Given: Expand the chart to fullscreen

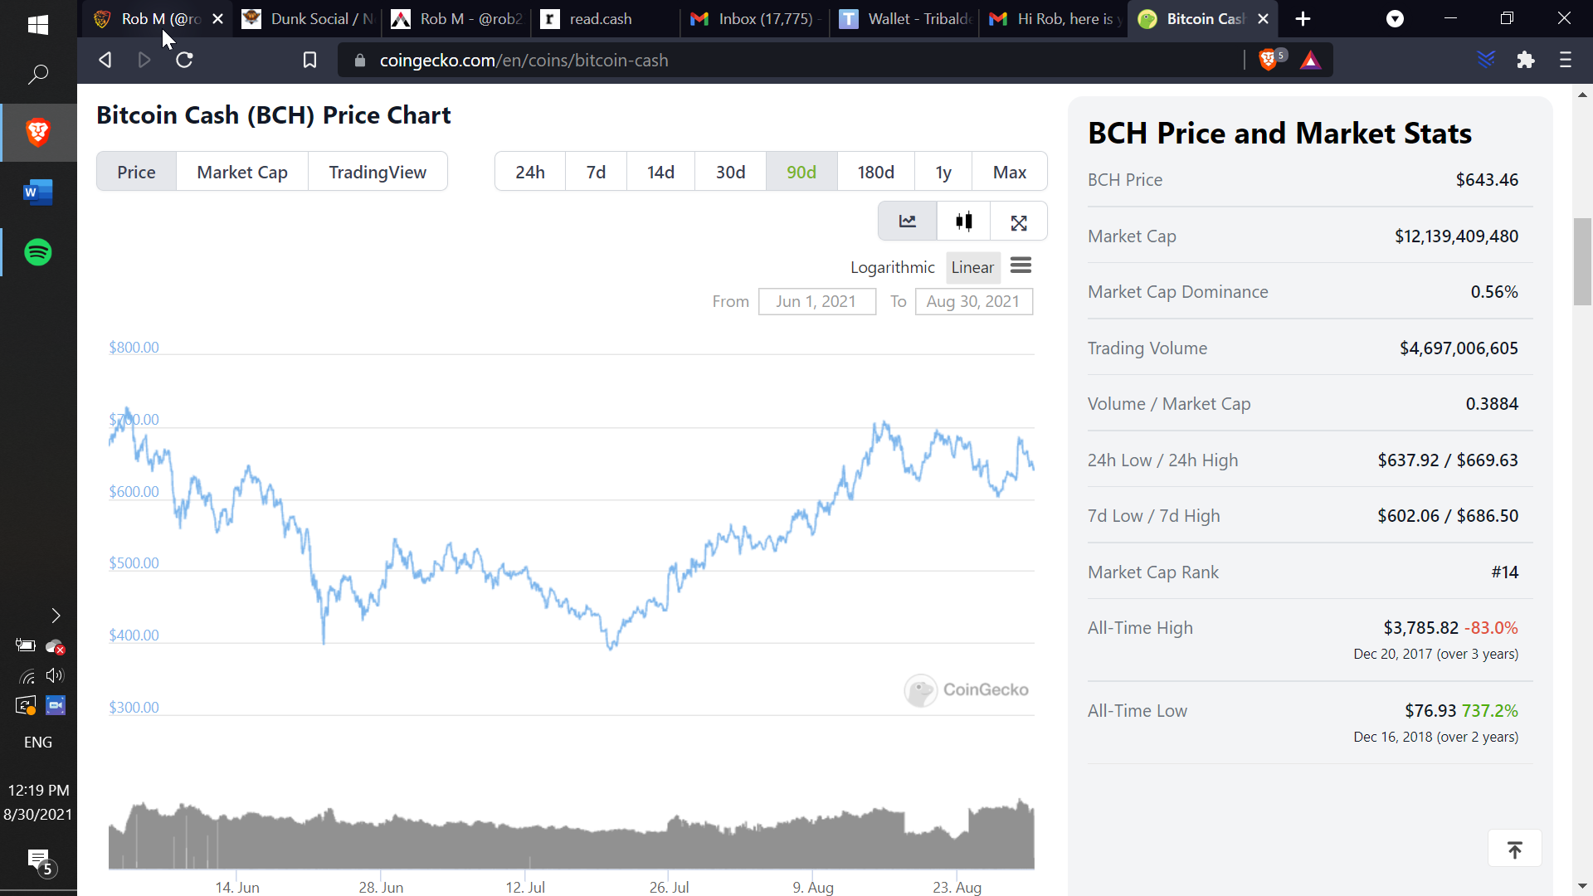Looking at the screenshot, I should pyautogui.click(x=1019, y=222).
